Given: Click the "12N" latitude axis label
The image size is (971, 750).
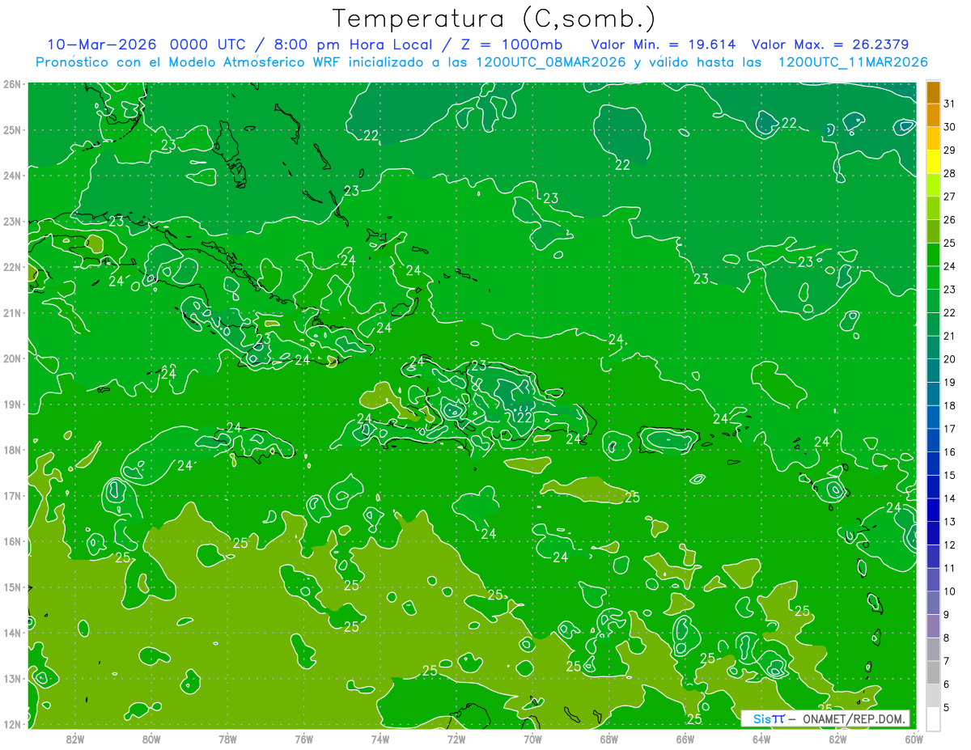Looking at the screenshot, I should [x=13, y=724].
